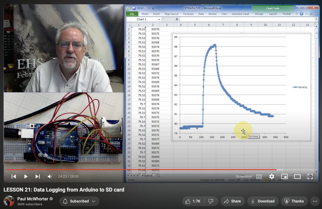
Task: Dislike the video with thumbs down
Action: click(x=211, y=201)
